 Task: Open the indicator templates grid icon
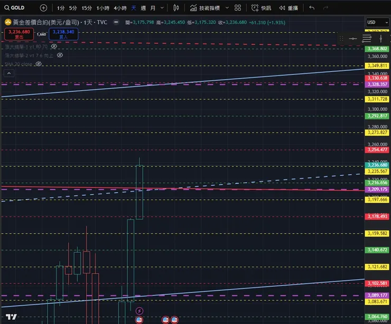pos(238,8)
